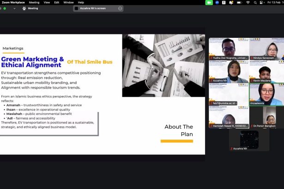
Task: Click the 'Marketings' label on slide
Action: [x=13, y=48]
